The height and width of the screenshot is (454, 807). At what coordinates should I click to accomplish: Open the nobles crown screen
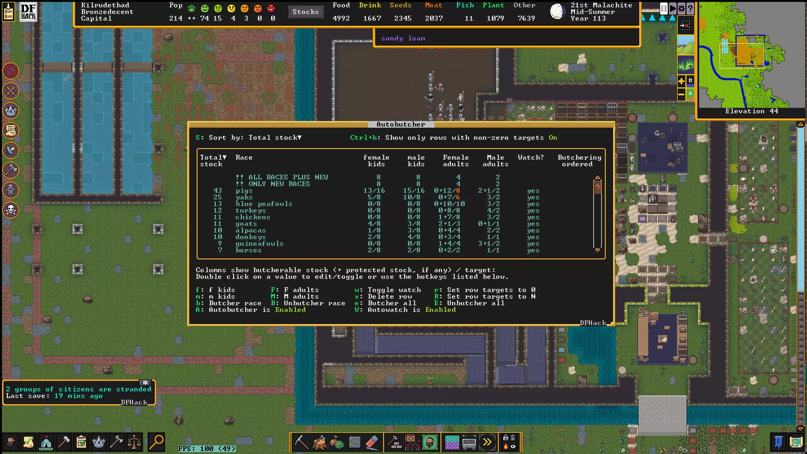[99, 442]
